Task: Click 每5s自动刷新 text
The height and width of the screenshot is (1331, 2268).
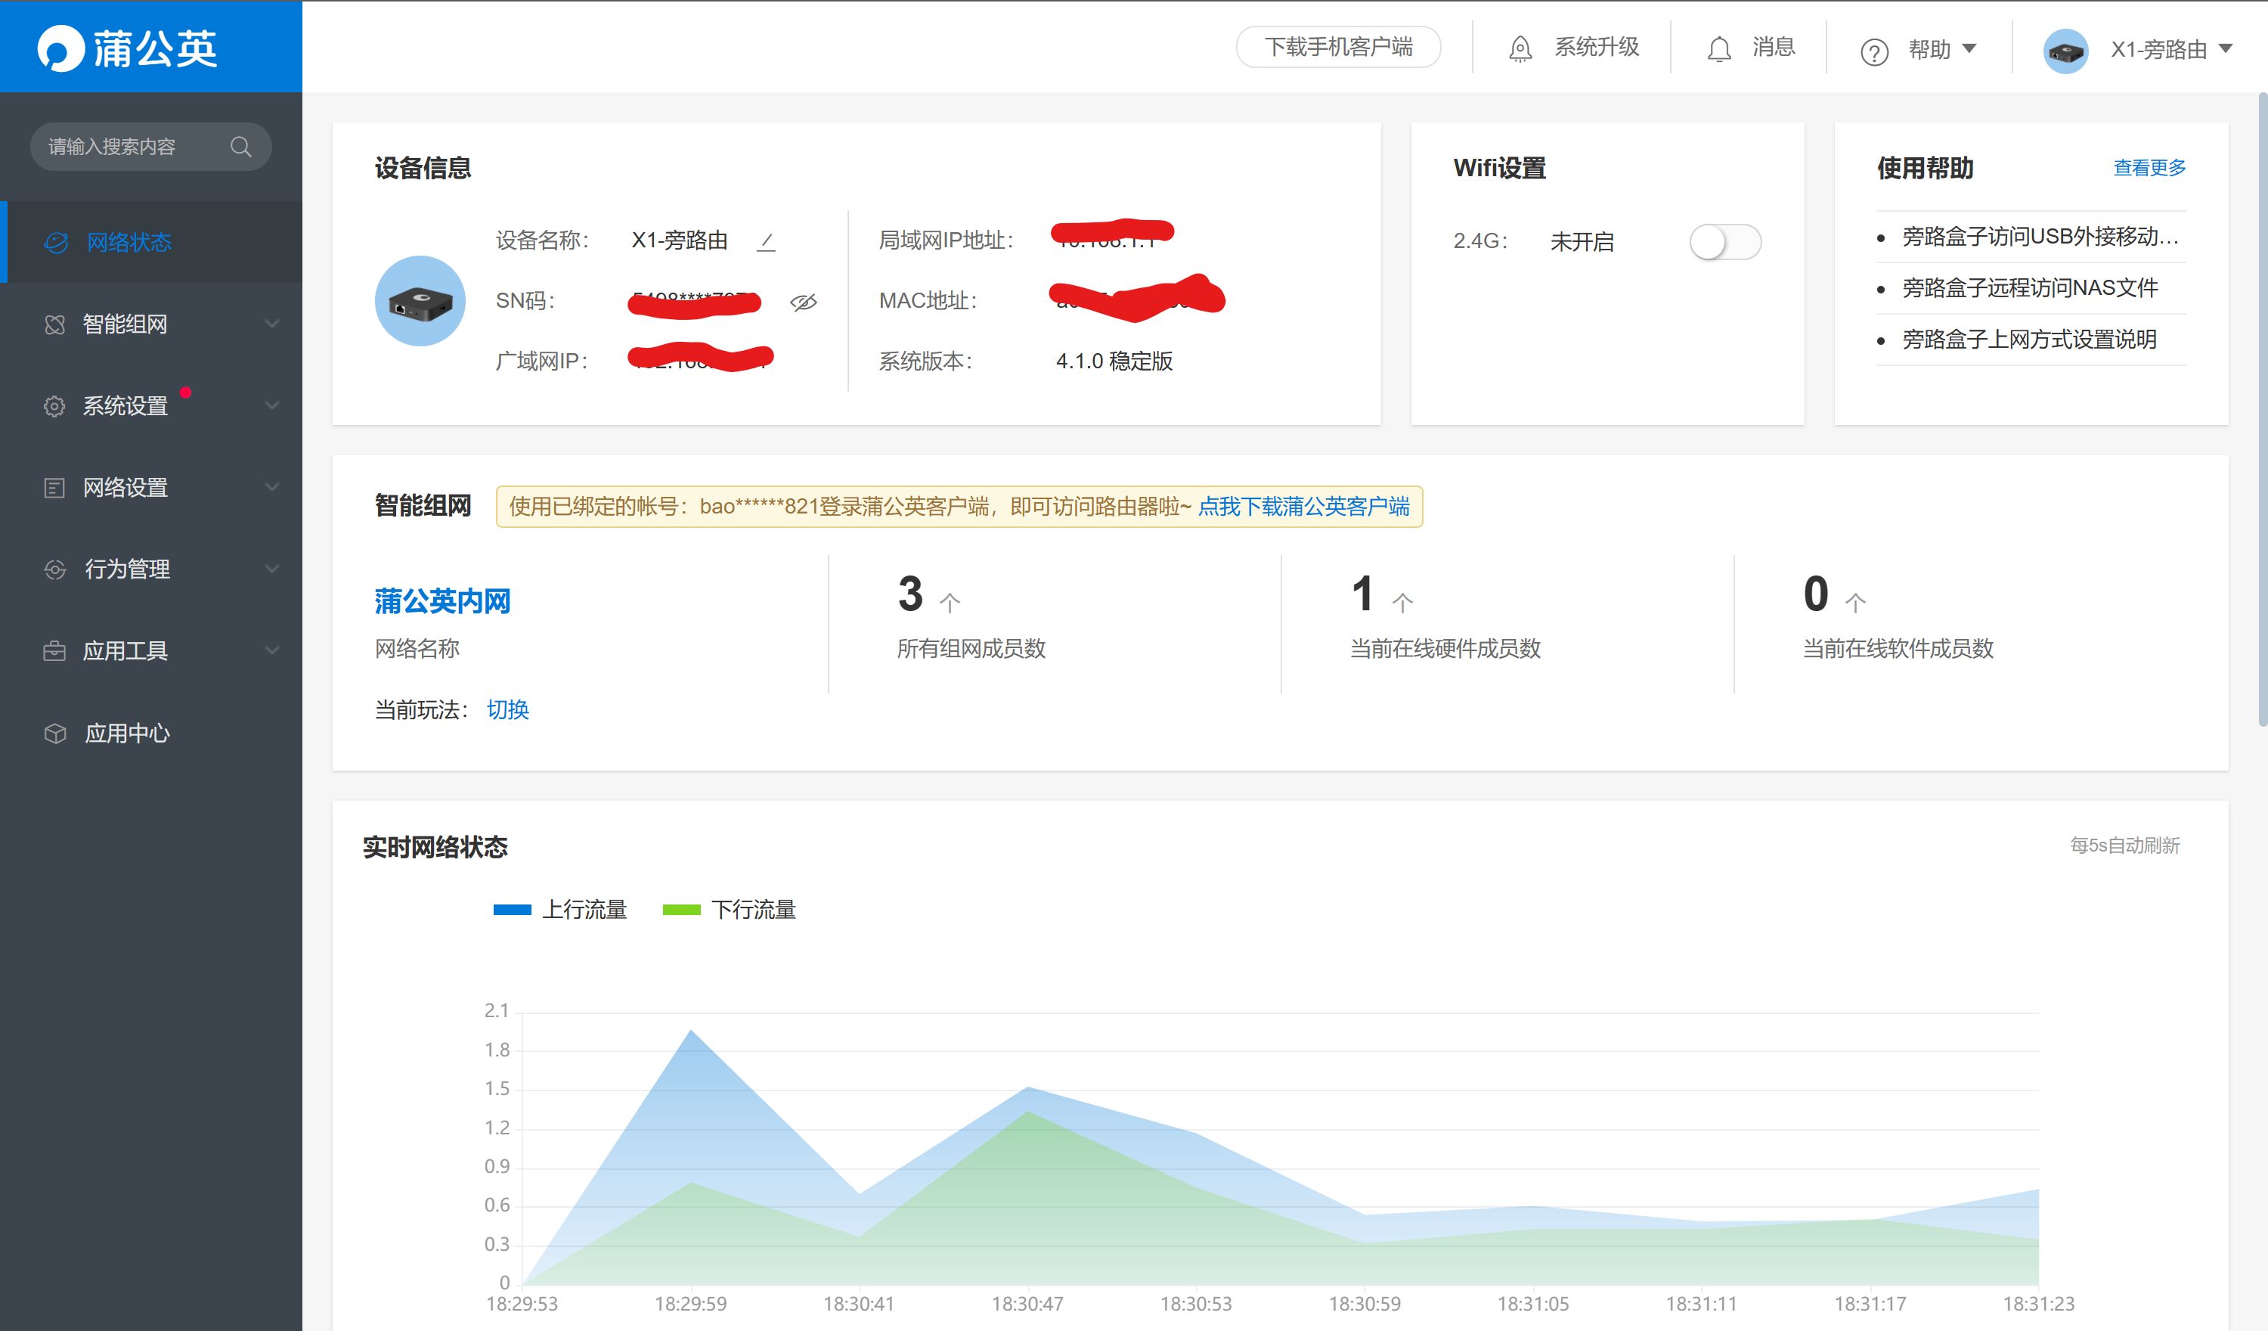Action: tap(2124, 845)
